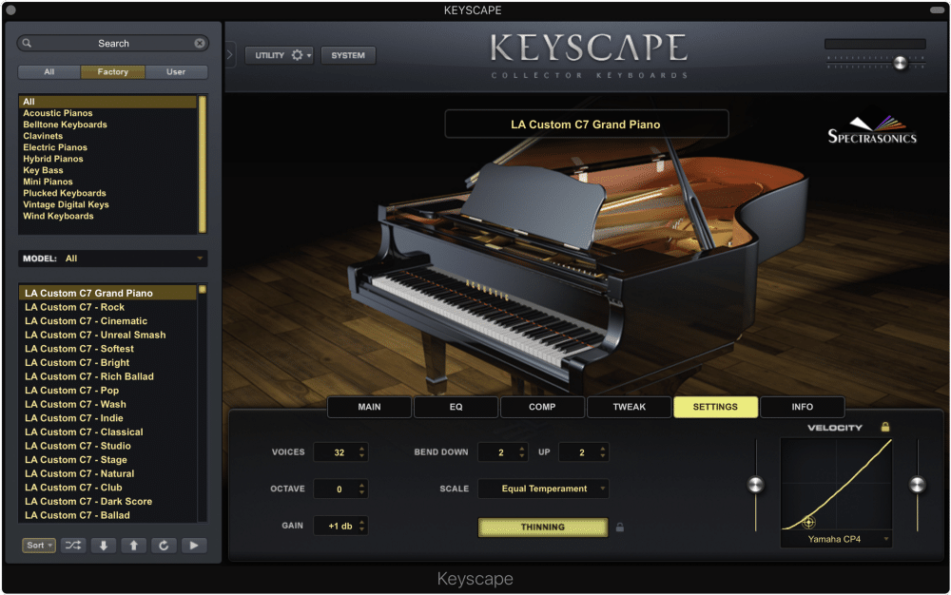
Task: Click the LA Custom C7 Grand Piano name display
Action: pos(587,125)
